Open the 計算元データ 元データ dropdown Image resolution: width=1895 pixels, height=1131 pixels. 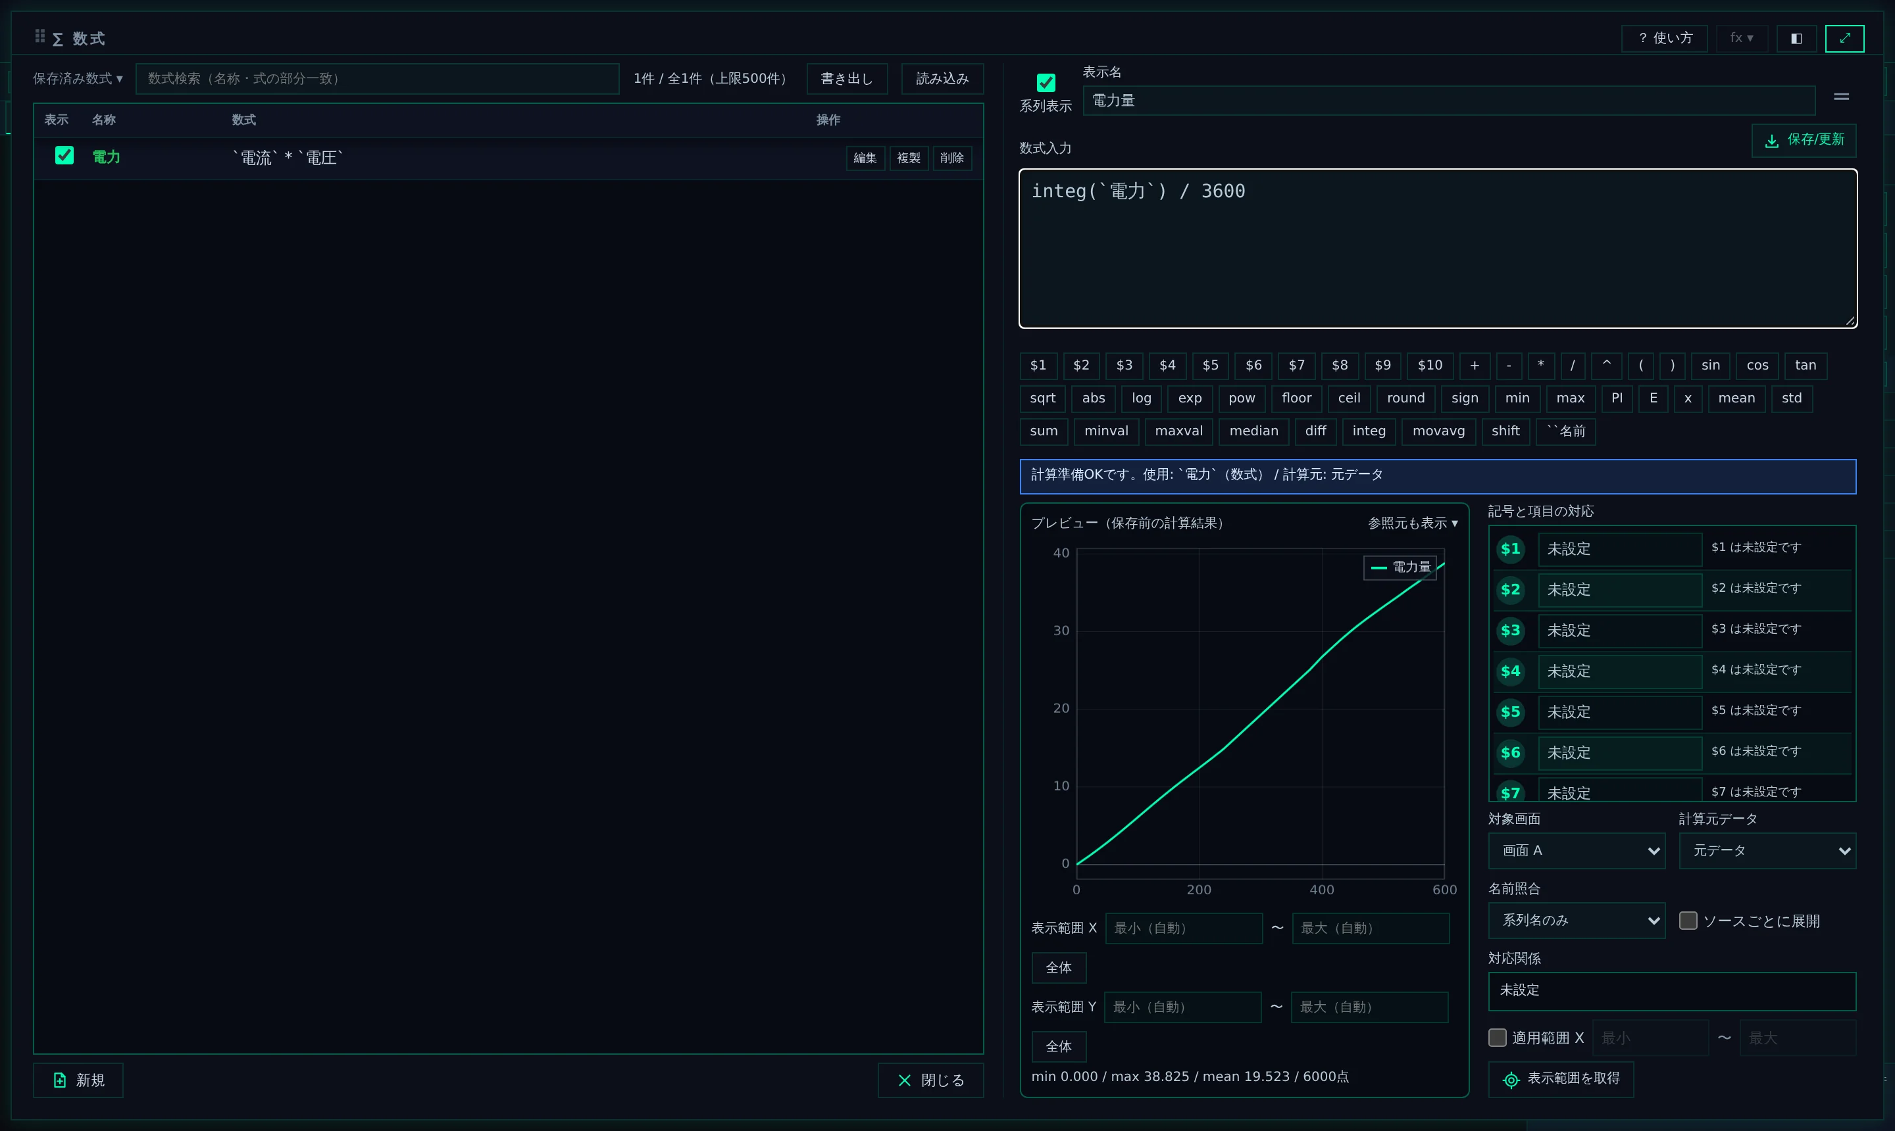tap(1767, 850)
